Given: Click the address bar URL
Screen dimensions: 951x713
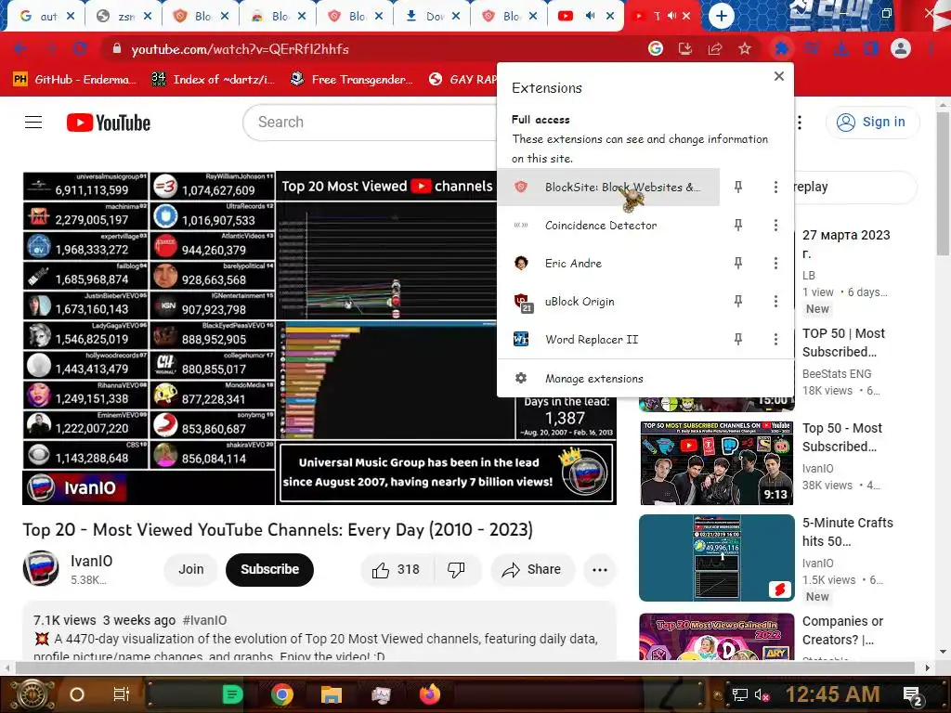Looking at the screenshot, I should [x=240, y=49].
